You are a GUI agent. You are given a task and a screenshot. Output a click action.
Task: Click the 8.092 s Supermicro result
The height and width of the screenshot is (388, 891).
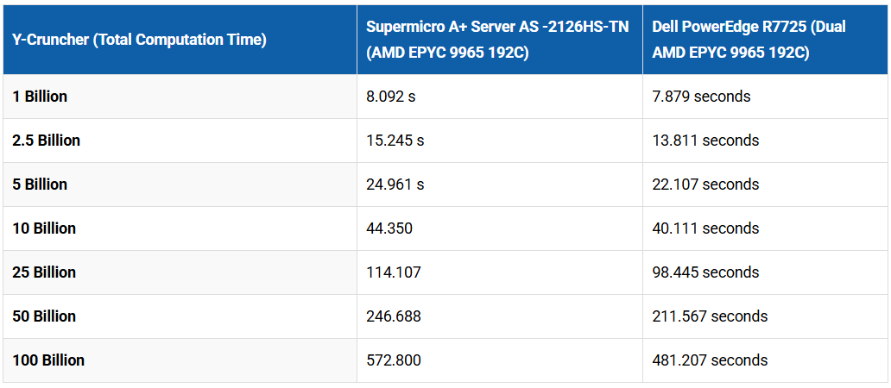391,97
